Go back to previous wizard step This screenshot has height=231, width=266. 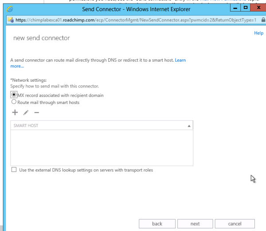pyautogui.click(x=157, y=224)
